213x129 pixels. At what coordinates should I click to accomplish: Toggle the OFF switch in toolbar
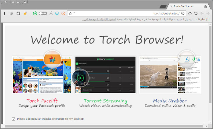[x=43, y=13]
